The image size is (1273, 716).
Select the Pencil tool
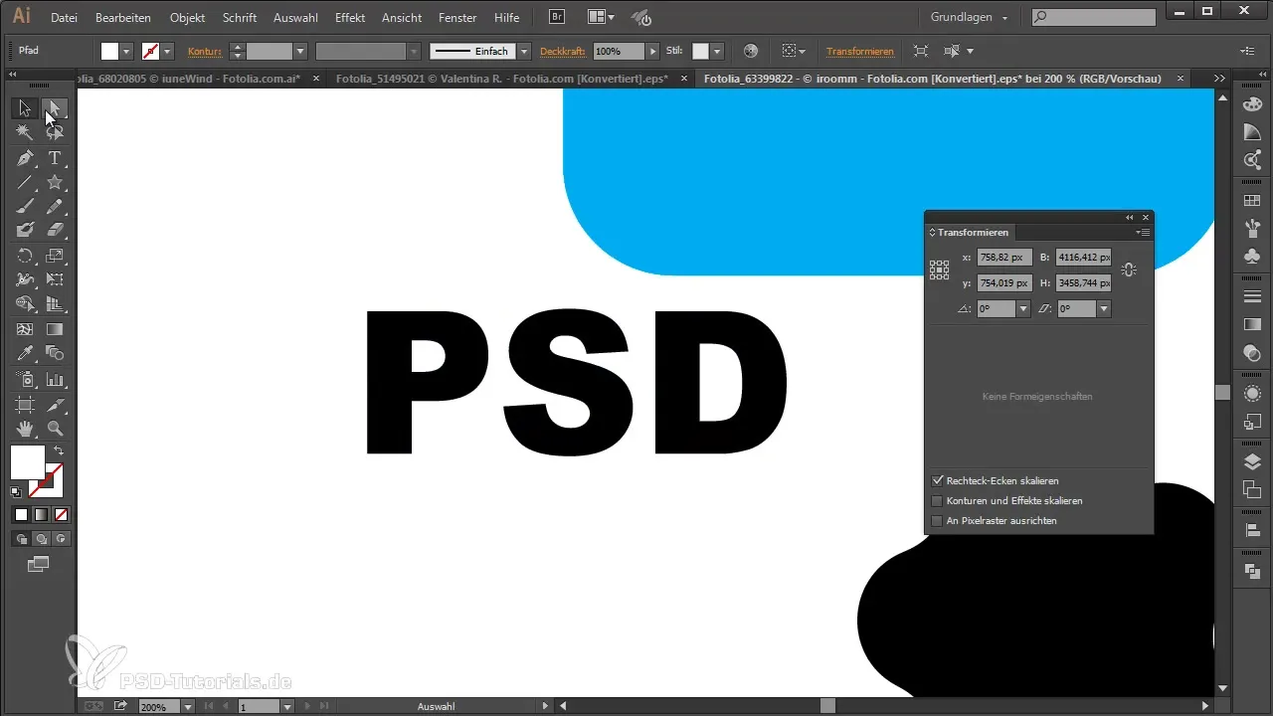(56, 206)
